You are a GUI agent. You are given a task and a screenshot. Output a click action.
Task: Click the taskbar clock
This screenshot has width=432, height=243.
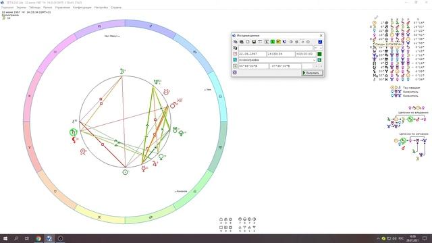tap(412, 238)
